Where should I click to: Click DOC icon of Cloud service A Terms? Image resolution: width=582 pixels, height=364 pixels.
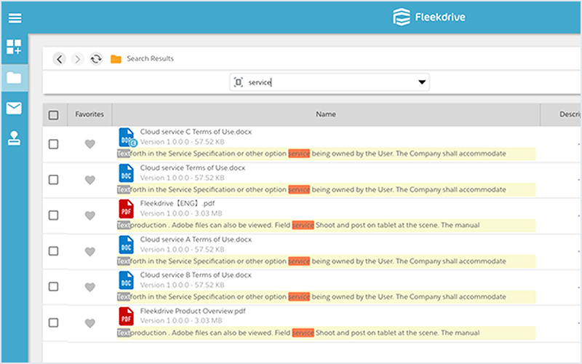126,245
